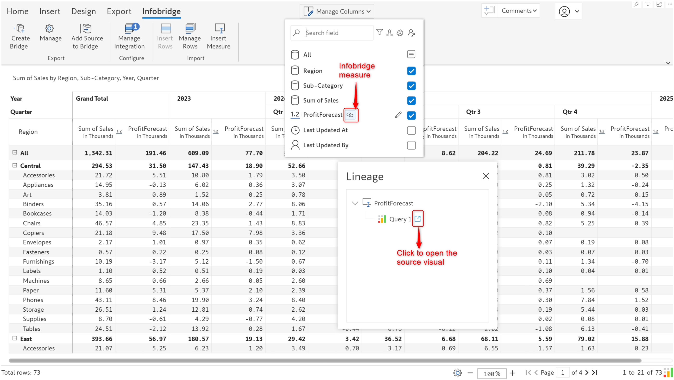Click the horizontal scrollbar under the table

[x=325, y=361]
